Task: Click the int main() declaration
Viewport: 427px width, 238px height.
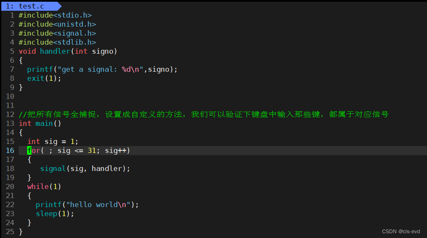Action: point(40,123)
